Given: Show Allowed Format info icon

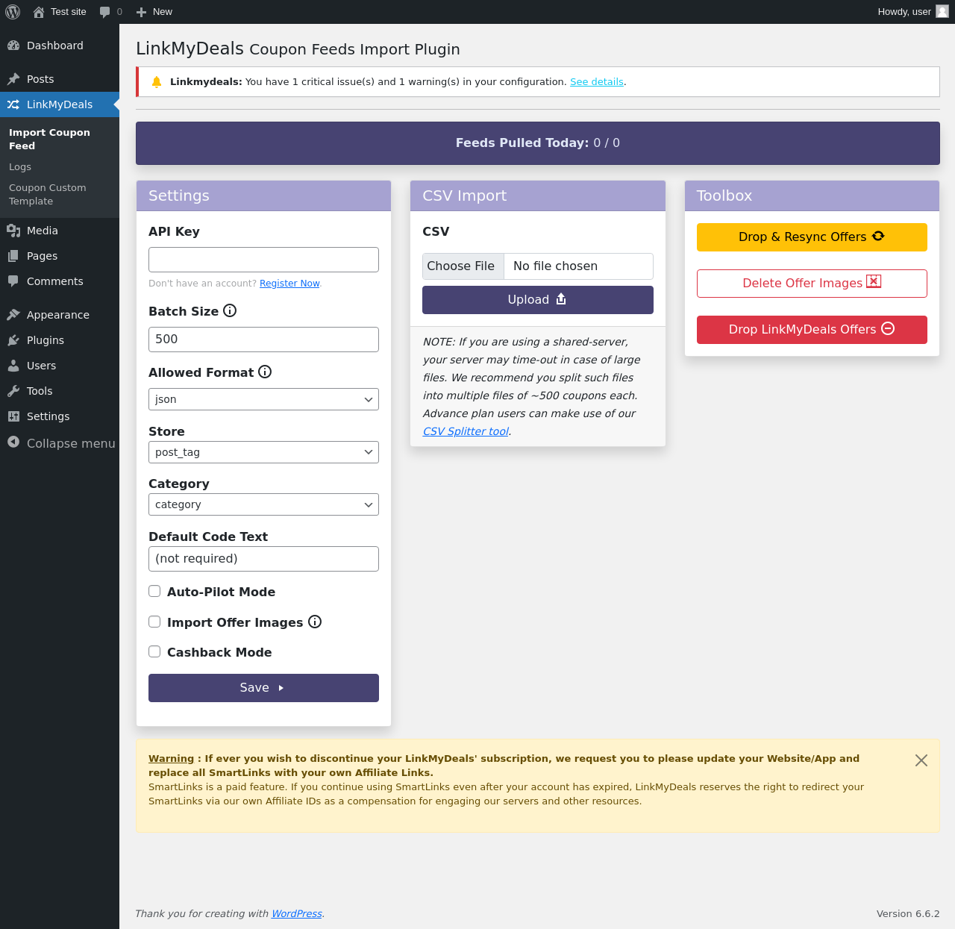Looking at the screenshot, I should (265, 372).
